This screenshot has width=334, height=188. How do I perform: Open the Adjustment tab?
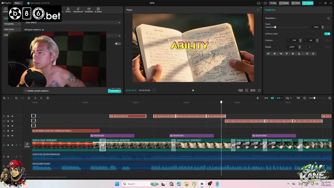[78, 10]
